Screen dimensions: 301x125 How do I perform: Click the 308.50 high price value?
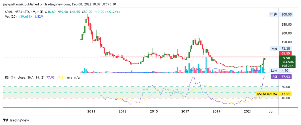click(286, 14)
